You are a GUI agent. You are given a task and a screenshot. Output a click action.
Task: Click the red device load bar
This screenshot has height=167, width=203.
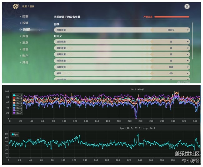coord(171,17)
